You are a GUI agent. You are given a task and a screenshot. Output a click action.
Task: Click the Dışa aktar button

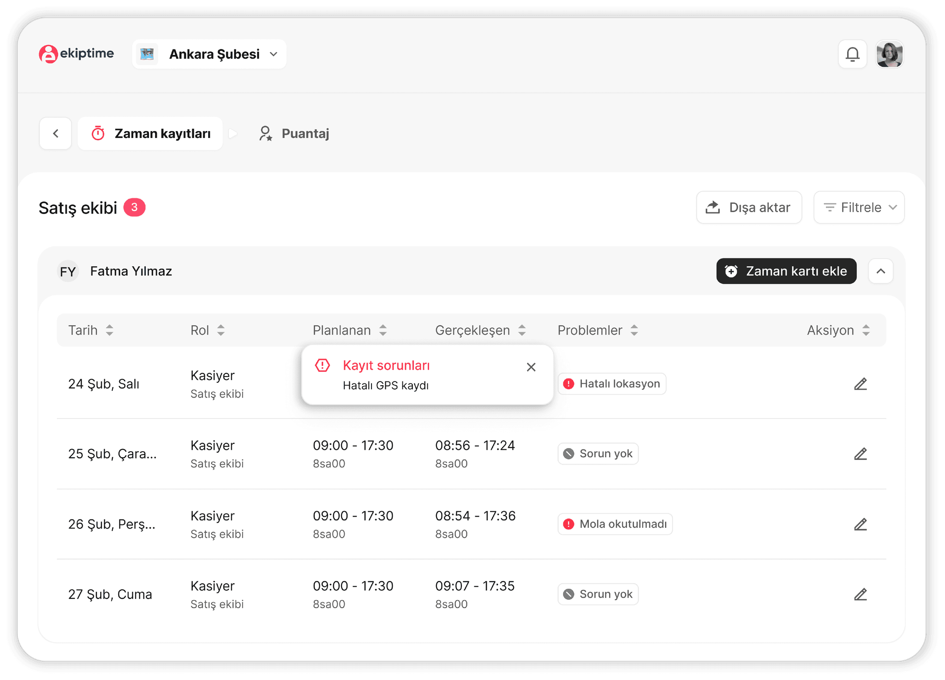click(748, 208)
